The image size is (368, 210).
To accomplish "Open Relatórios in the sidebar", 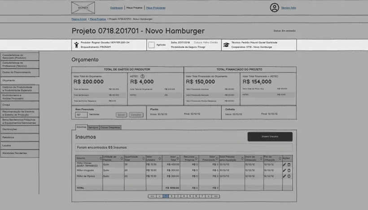I will pos(20,137).
